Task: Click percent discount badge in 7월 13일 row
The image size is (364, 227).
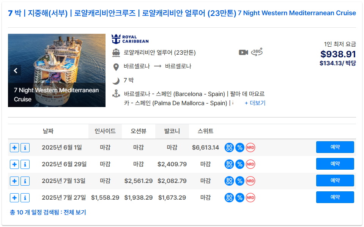Action: [240, 181]
